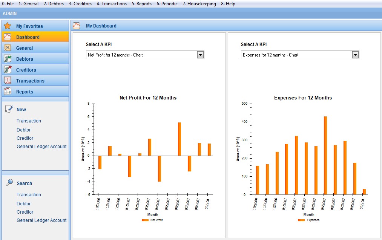Click the Debtors icon in sidebar

click(x=8, y=59)
